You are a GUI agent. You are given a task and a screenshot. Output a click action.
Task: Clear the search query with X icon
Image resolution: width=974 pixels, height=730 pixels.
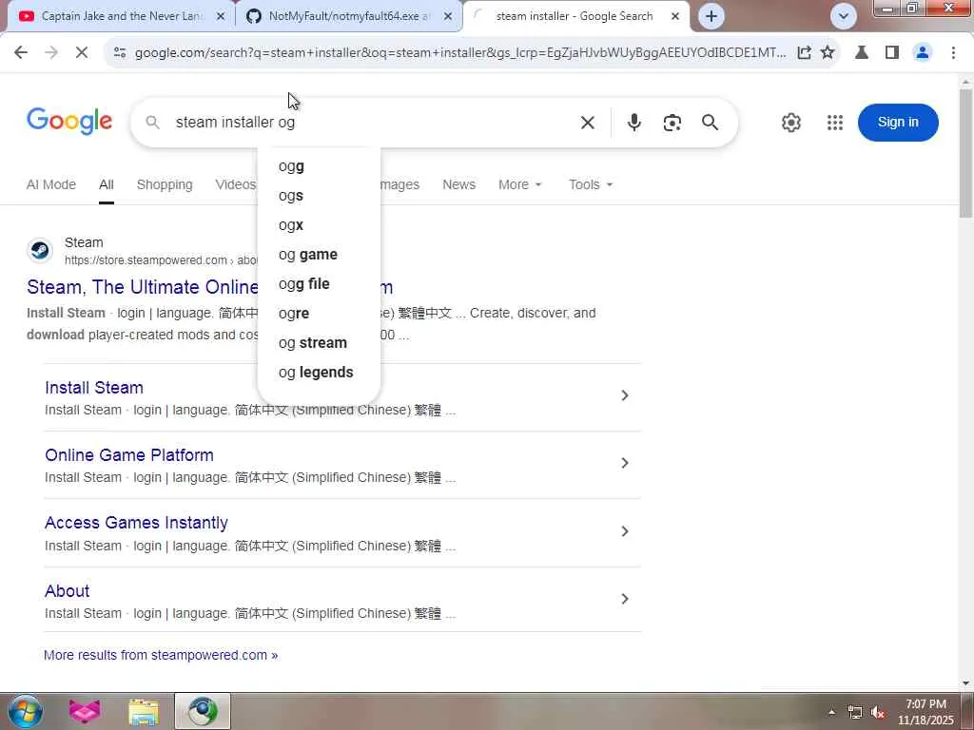(587, 123)
